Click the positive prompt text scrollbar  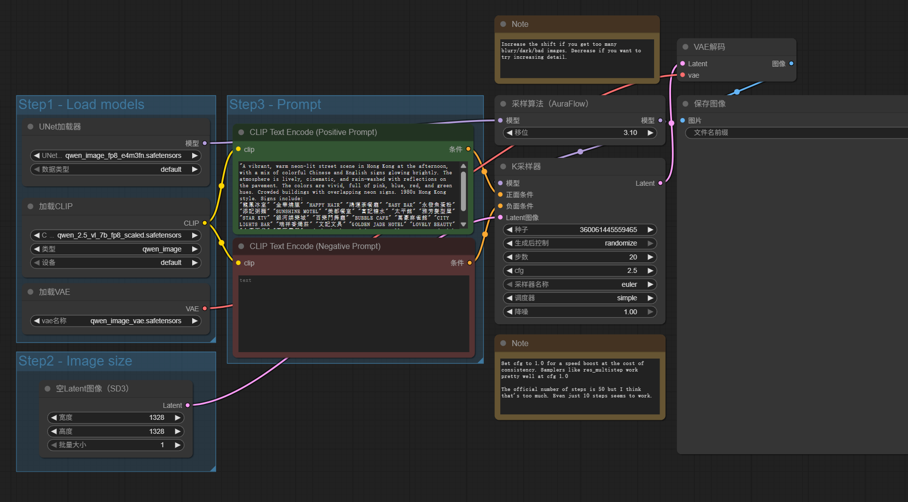[463, 192]
